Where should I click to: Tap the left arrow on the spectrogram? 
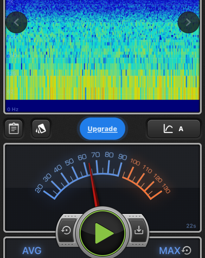point(16,22)
